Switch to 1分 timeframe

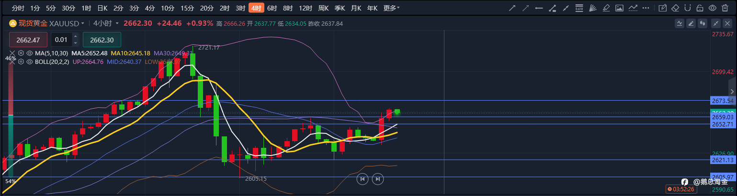[35, 8]
